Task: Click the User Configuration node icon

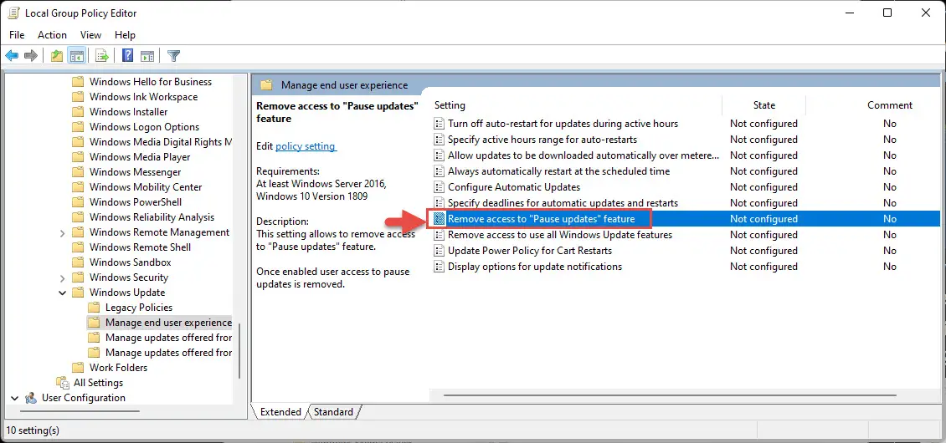Action: (x=31, y=398)
